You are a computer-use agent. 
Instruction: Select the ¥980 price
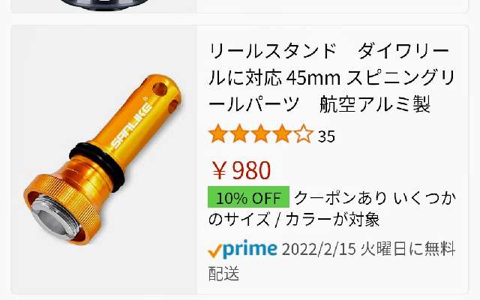(x=241, y=170)
